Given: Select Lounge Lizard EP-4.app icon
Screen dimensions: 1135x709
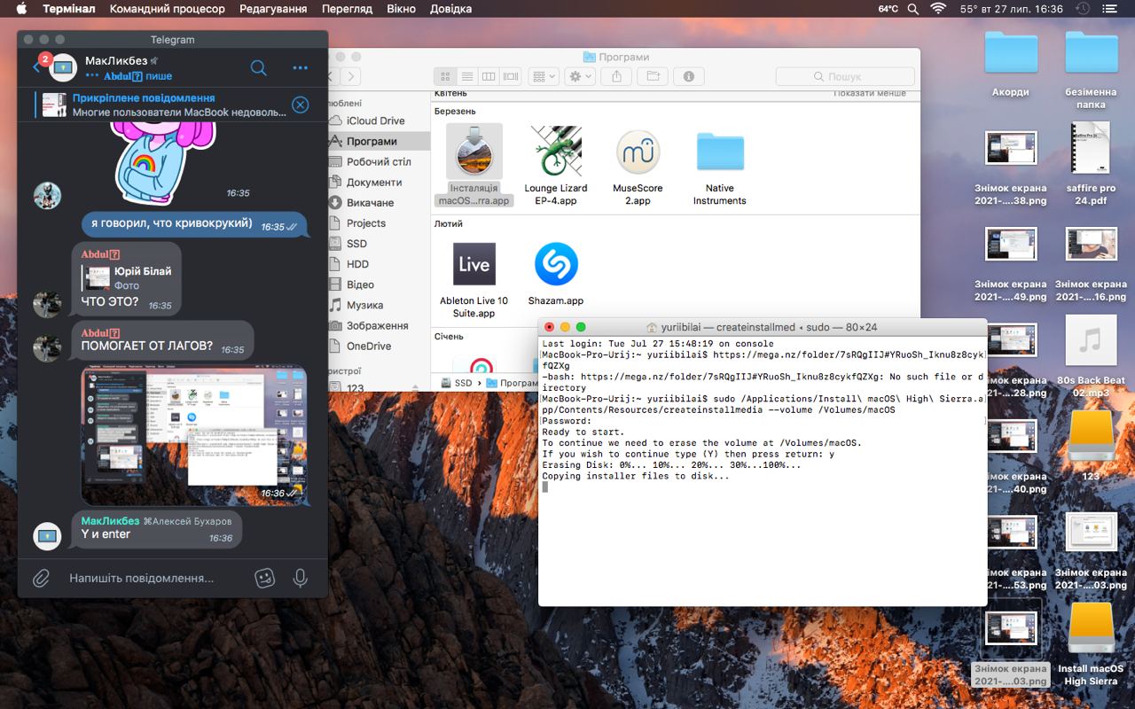Looking at the screenshot, I should [556, 152].
